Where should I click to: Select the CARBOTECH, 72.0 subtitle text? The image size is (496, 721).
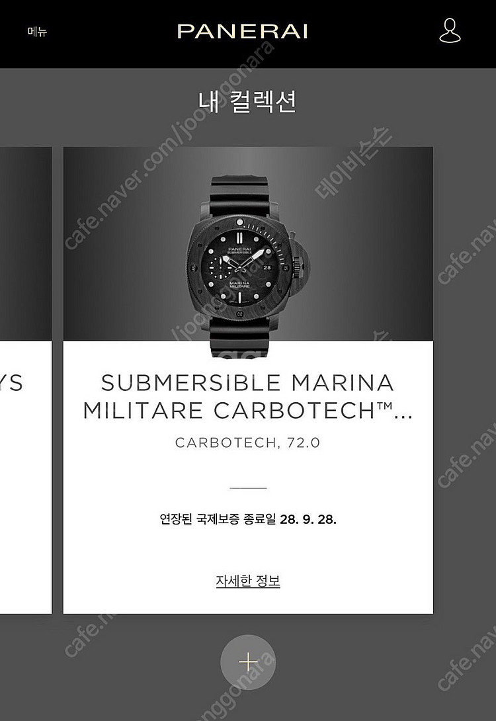pyautogui.click(x=247, y=443)
